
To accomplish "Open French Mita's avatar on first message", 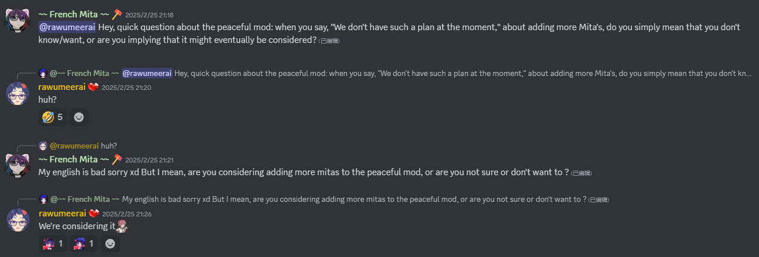I will 17,20.
